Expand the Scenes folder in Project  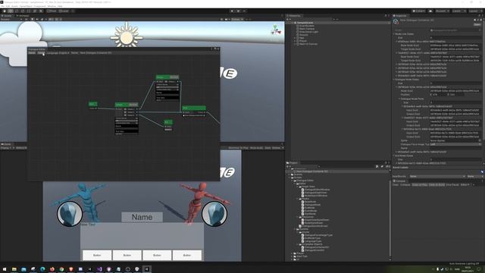coord(289,174)
